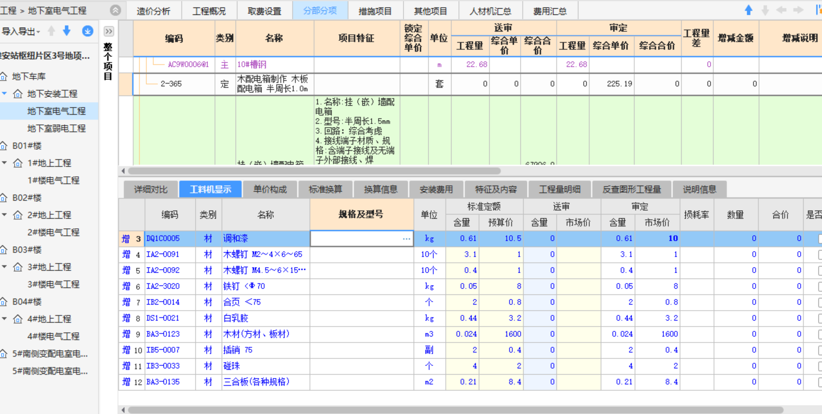Open the 导入导出 dropdown
Viewport: 822px width, 414px height.
point(21,31)
